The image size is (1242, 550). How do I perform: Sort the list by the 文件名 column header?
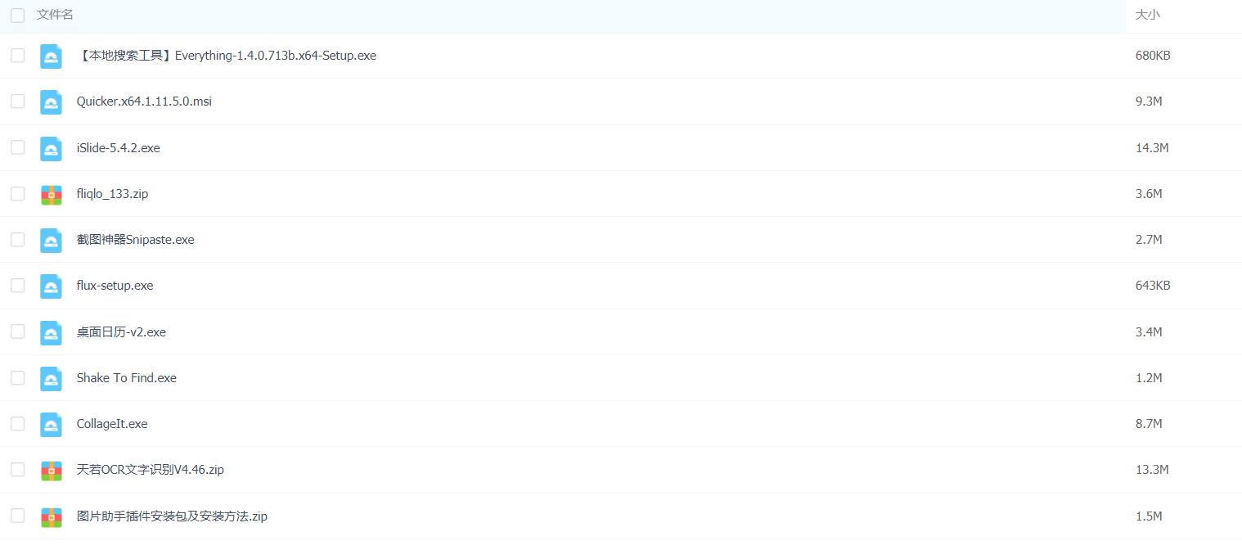point(55,15)
